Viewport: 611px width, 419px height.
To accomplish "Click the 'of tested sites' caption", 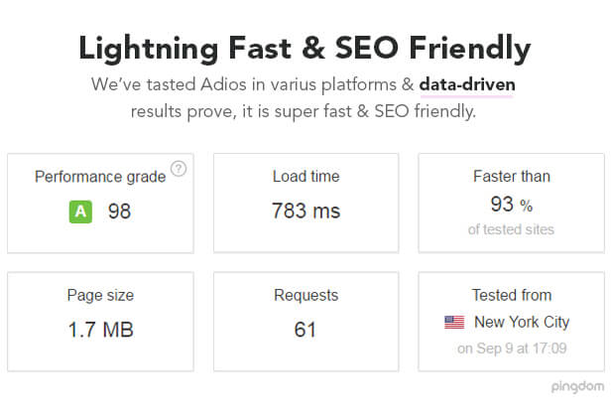I will point(511,229).
